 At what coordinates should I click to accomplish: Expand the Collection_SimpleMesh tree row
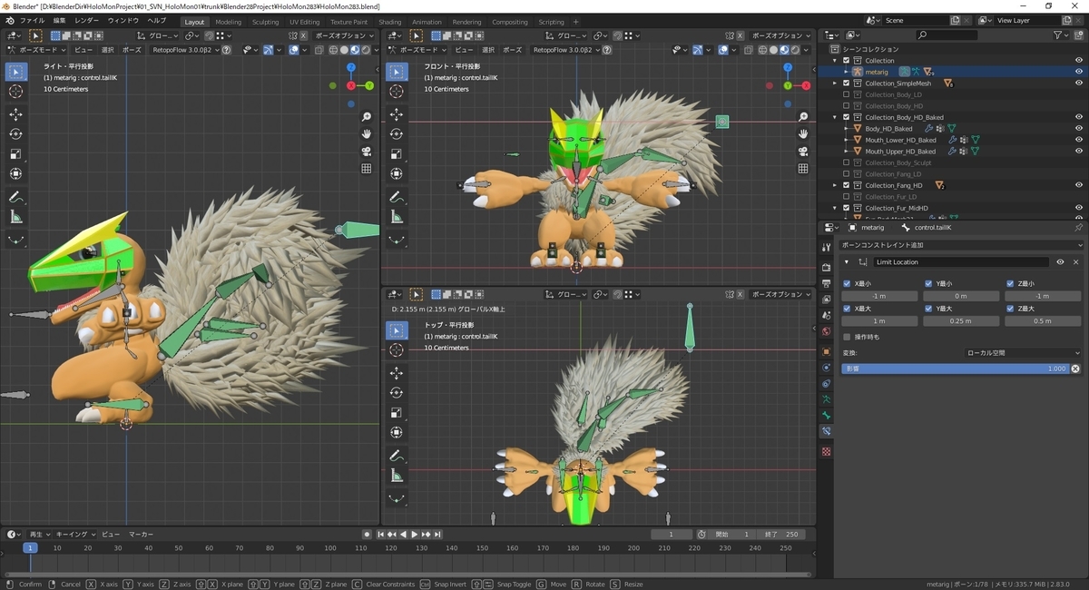(x=836, y=83)
